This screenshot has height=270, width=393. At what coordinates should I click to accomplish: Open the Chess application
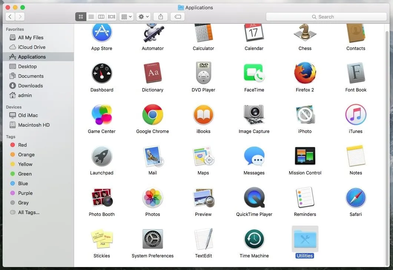305,33
